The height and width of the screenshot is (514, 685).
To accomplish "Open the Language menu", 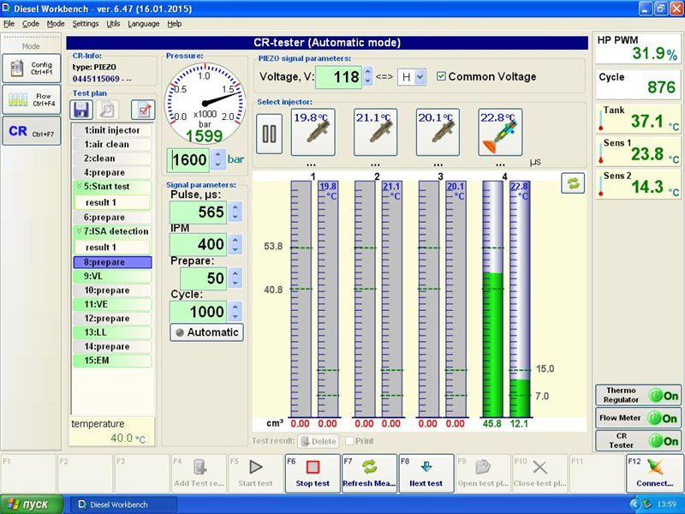I will 143,24.
